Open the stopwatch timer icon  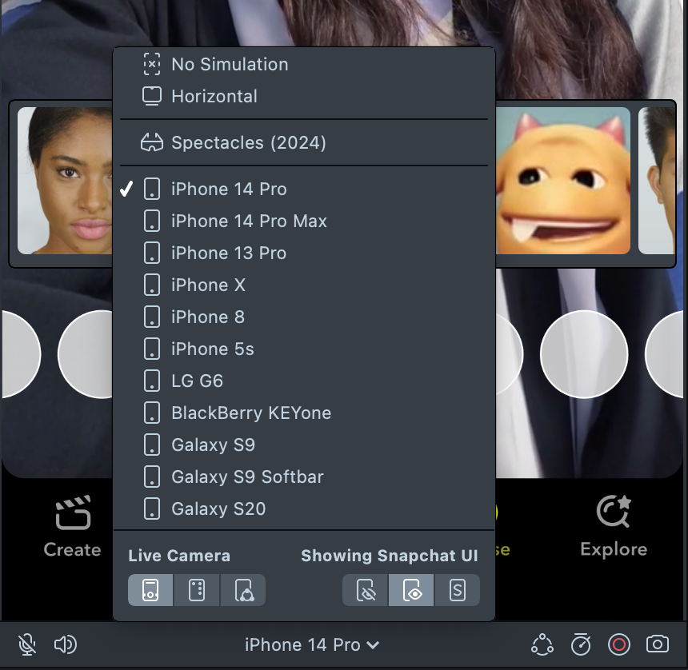click(x=581, y=644)
